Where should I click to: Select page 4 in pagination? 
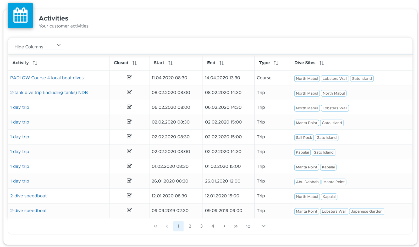click(x=213, y=226)
